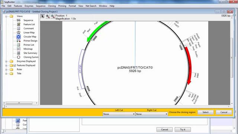Open the Net Search menu
Viewport: 238px width, 134px height.
[91, 6]
